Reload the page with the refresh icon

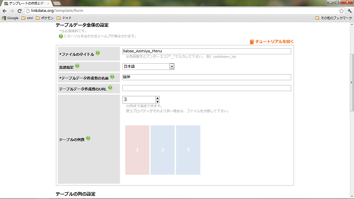(x=20, y=10)
